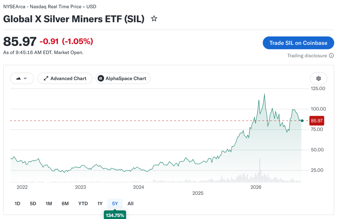The height and width of the screenshot is (219, 339).
Task: Open the AlphaSpace Chart
Action: 123,78
